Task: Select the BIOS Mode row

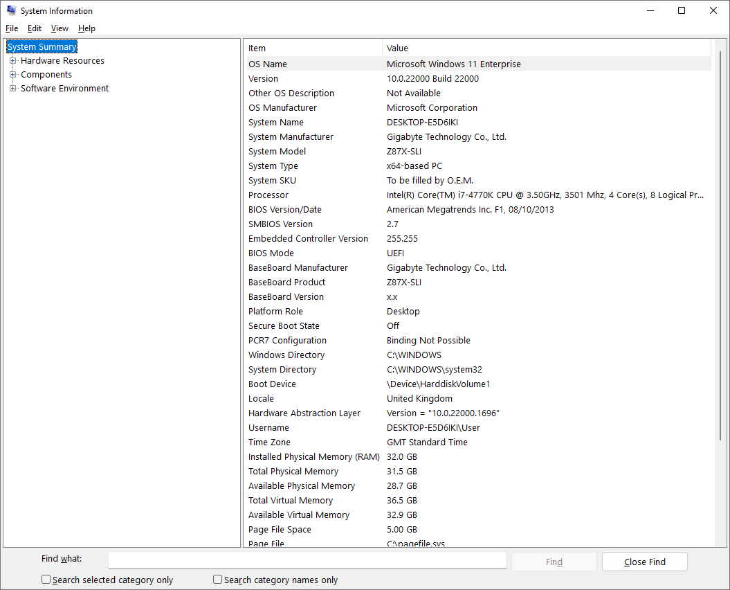Action: (x=479, y=253)
